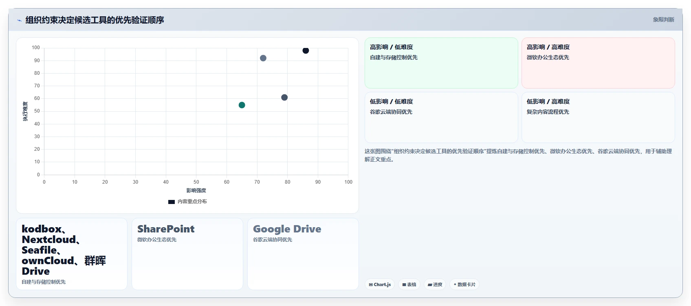Click the 影响强度 x-axis title
The width and height of the screenshot is (691, 306).
tap(196, 191)
